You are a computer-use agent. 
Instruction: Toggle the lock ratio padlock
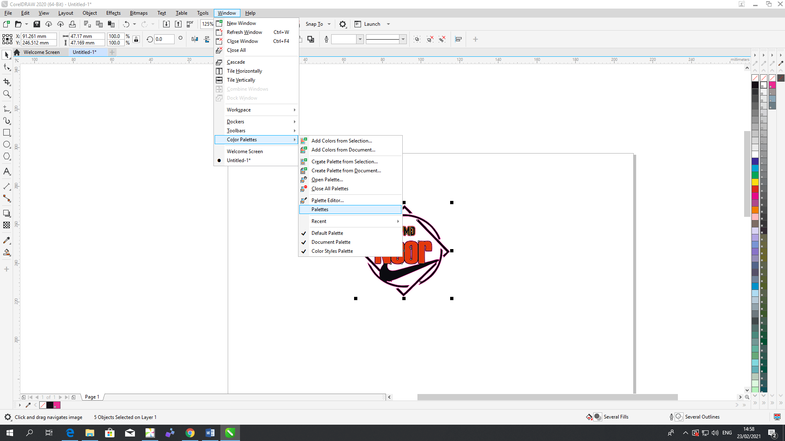(x=136, y=39)
